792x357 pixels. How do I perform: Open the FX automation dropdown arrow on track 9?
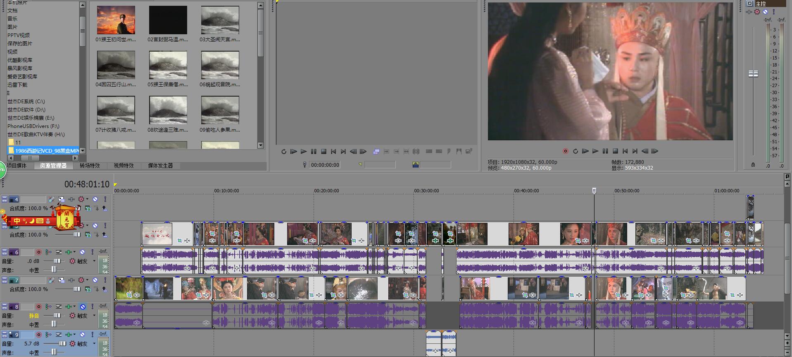coord(75,334)
